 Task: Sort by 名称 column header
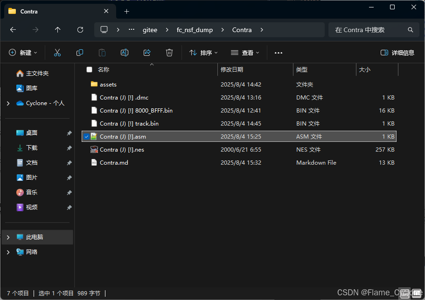point(103,69)
